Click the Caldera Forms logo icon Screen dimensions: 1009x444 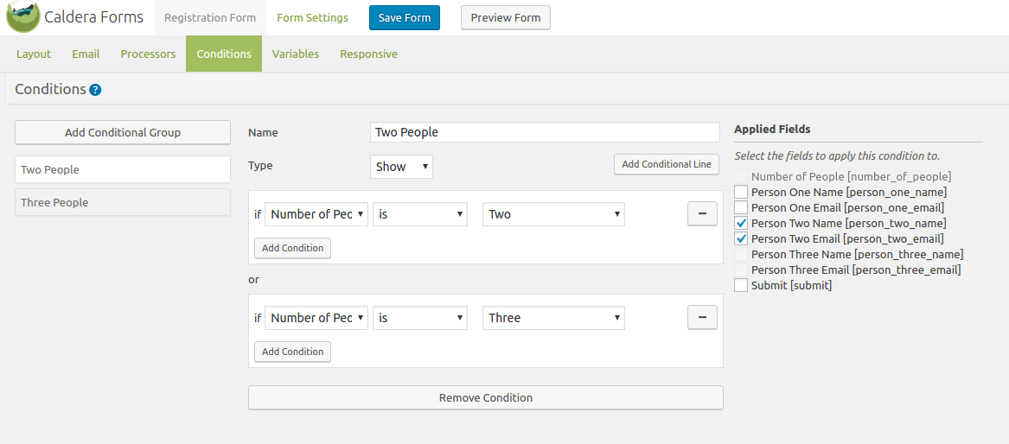(22, 17)
